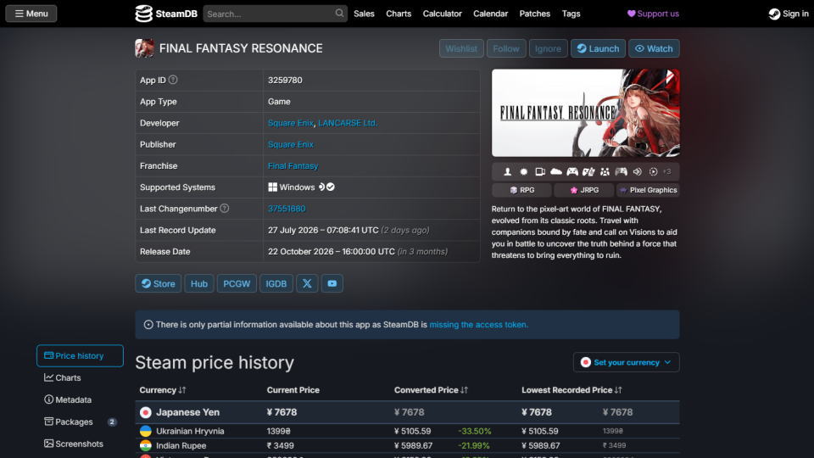Open the Tags nav item
Viewport: 814px width, 458px height.
571,14
